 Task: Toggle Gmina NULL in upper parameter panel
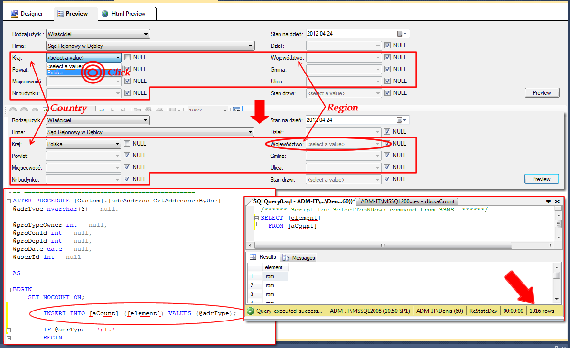[387, 69]
